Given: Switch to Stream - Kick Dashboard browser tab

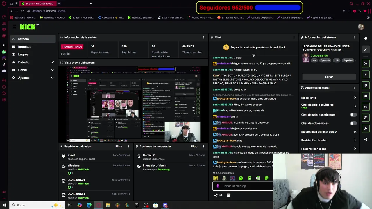Looking at the screenshot, I should tap(38, 3).
